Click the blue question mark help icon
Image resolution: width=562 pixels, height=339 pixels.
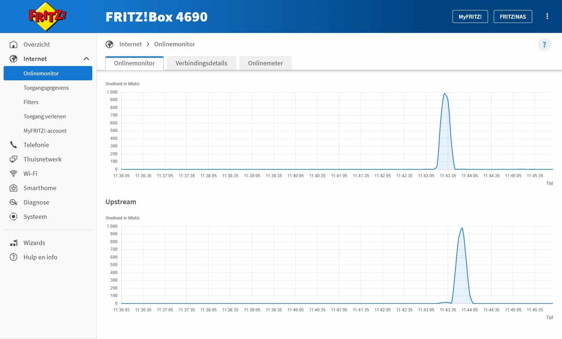(x=544, y=44)
